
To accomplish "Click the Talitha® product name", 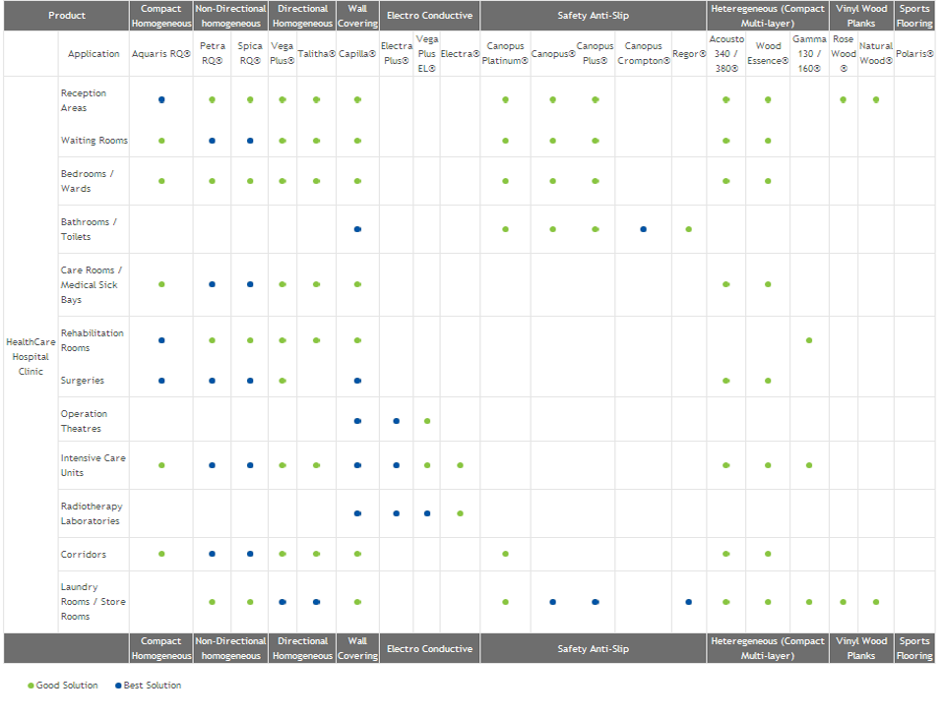I will (x=316, y=54).
